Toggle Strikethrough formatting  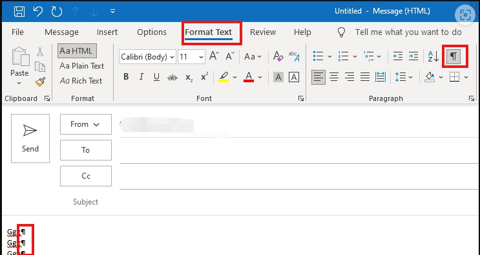click(172, 77)
